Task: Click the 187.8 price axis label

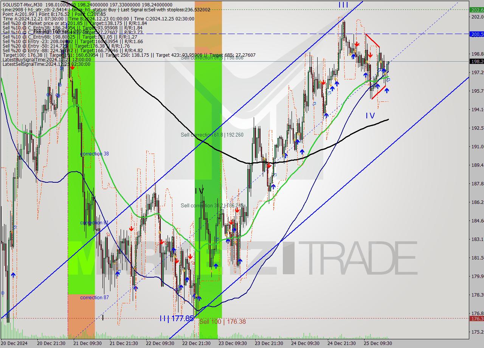Action: click(477, 183)
